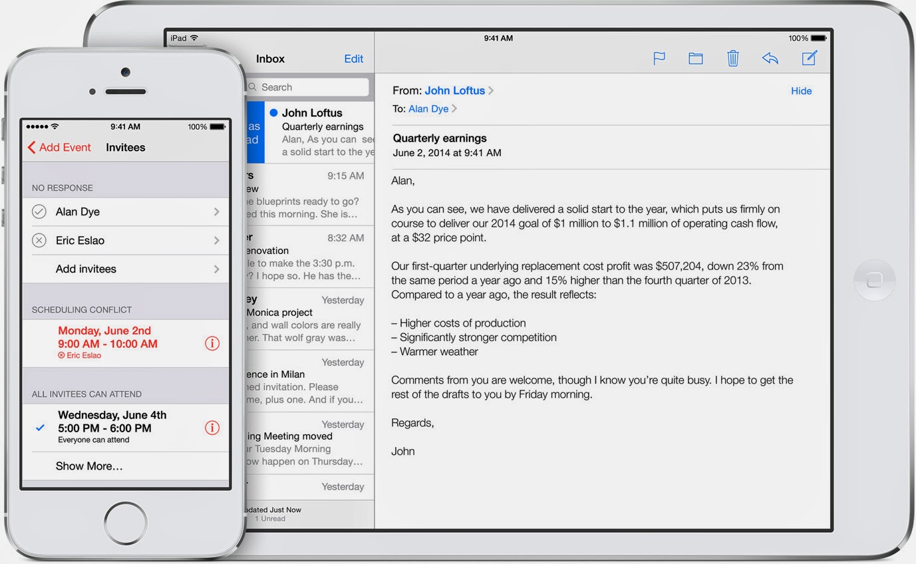Open info for Wednesday, June 4th slot
Image resolution: width=916 pixels, height=564 pixels.
tap(212, 428)
